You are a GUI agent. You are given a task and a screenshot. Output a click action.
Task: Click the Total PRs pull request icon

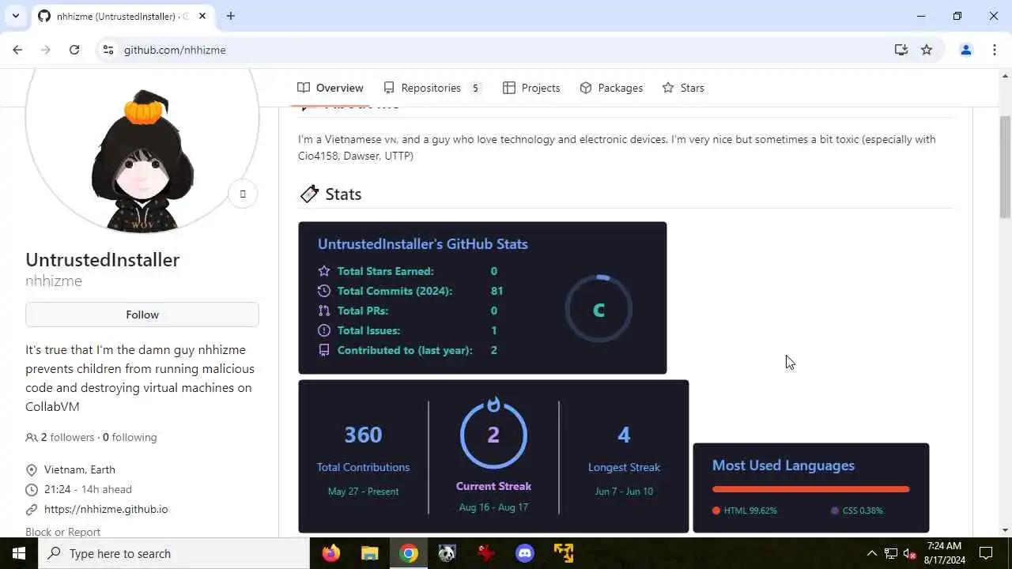point(323,311)
